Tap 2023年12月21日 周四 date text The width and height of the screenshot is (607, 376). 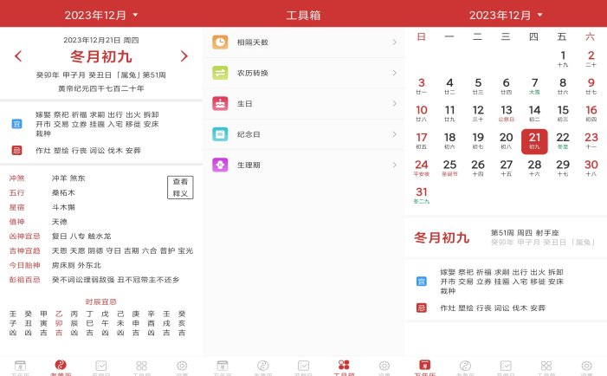[x=101, y=40]
